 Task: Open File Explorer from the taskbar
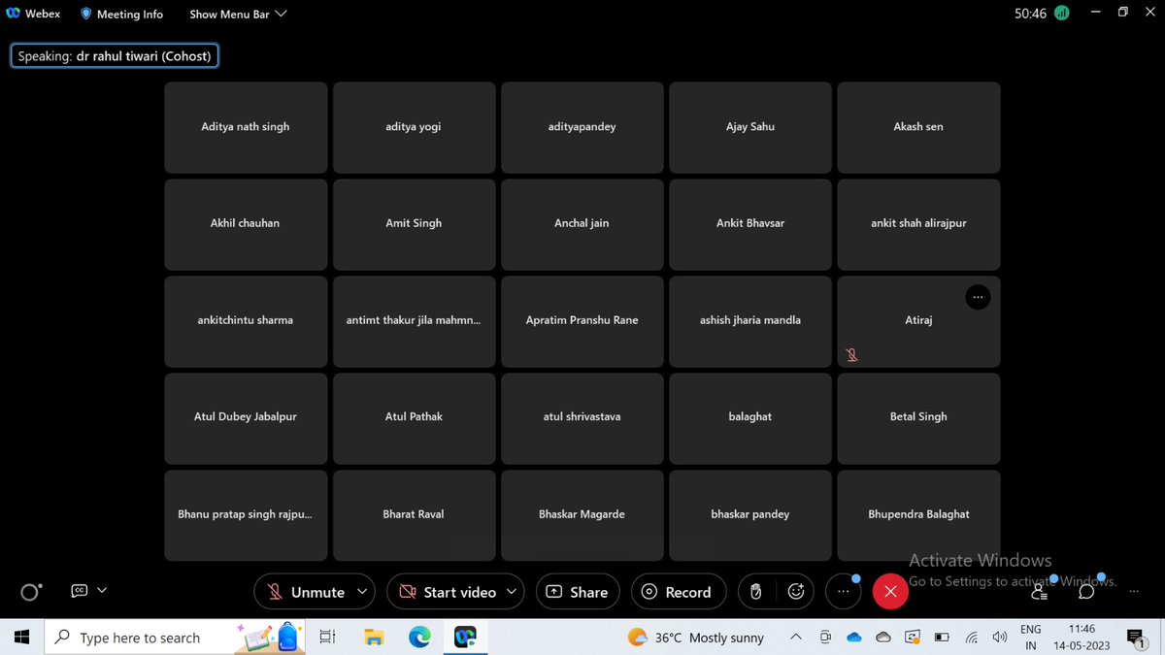pyautogui.click(x=374, y=638)
